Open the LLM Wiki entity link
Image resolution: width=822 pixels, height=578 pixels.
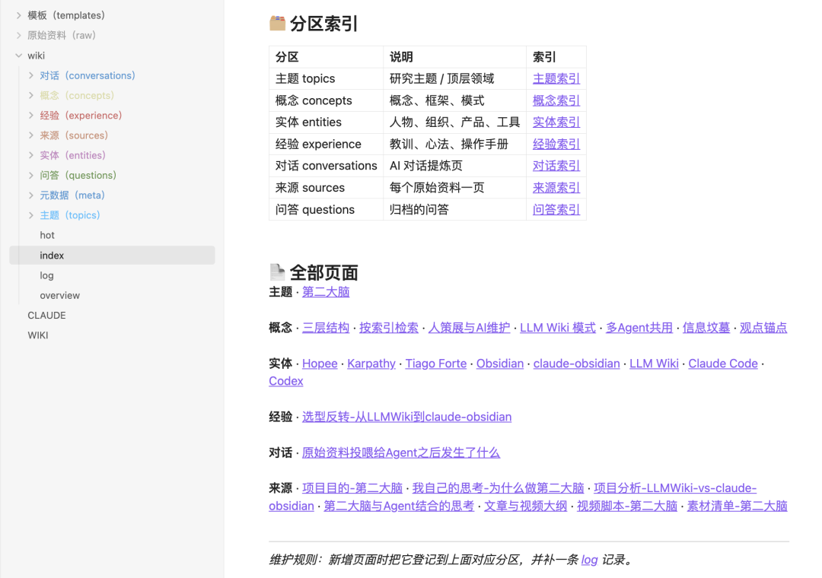(654, 363)
